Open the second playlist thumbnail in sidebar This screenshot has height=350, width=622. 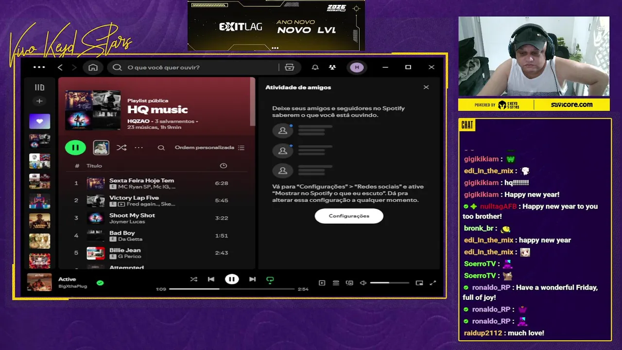tap(39, 141)
